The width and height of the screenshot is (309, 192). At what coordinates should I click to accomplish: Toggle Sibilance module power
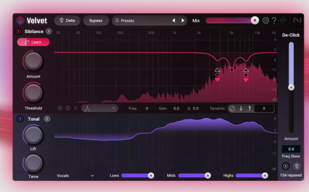[19, 31]
